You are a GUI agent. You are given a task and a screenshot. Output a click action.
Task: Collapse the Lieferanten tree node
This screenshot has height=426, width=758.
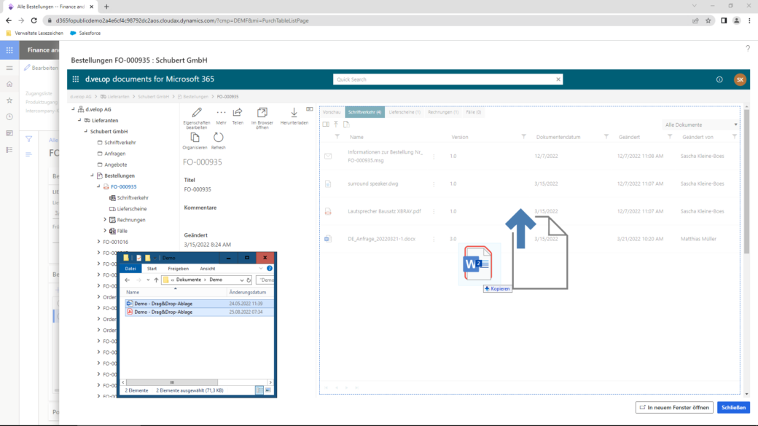click(x=79, y=120)
